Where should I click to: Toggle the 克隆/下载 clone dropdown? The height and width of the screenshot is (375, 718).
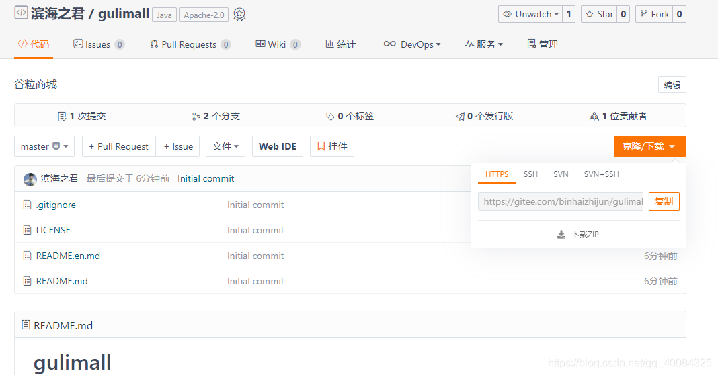650,146
